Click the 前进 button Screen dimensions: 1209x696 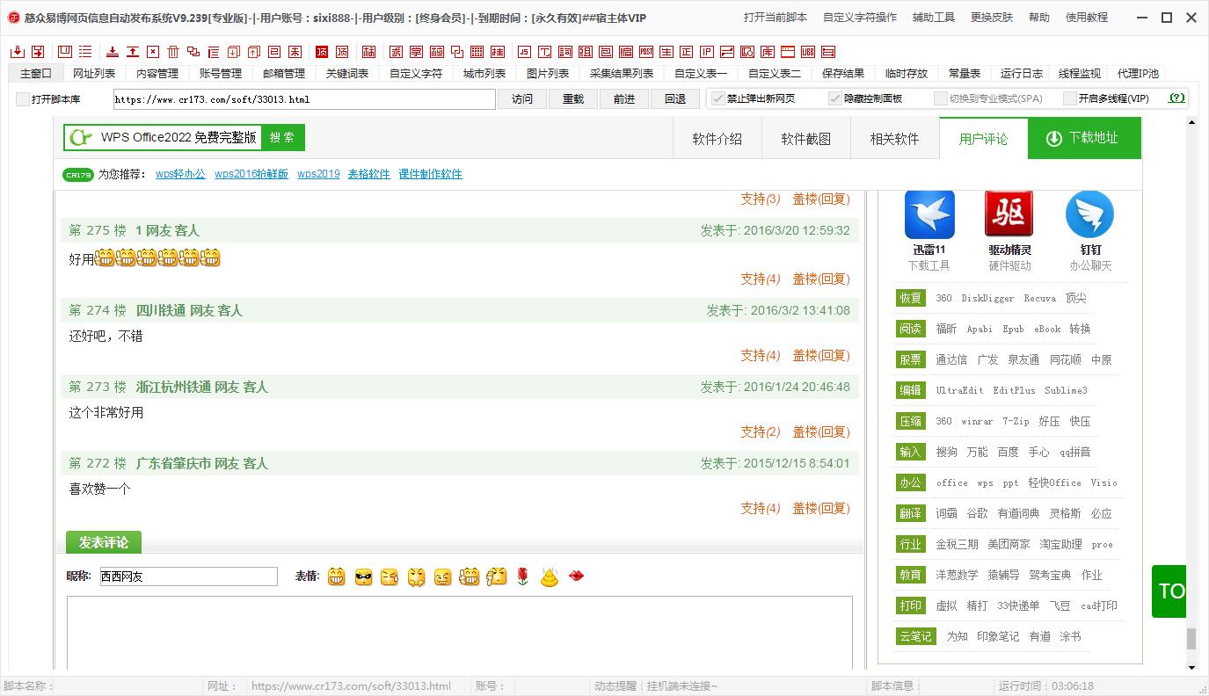click(x=624, y=99)
